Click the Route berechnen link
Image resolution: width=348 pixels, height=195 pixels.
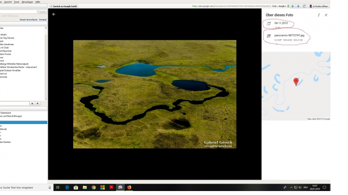coord(29,20)
